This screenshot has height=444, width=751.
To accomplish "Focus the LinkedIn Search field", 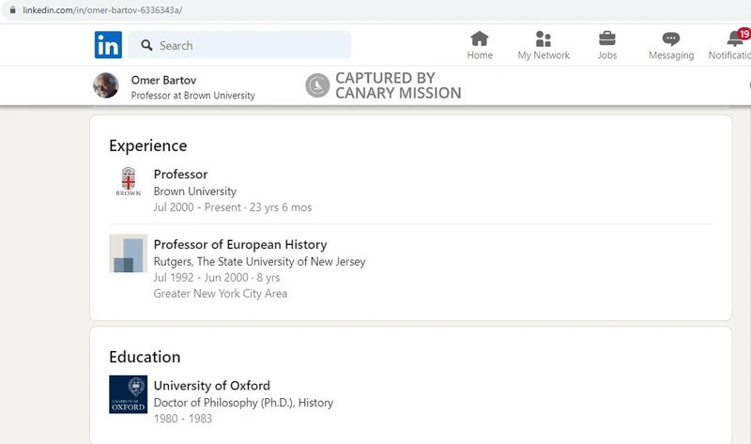I will tap(239, 45).
